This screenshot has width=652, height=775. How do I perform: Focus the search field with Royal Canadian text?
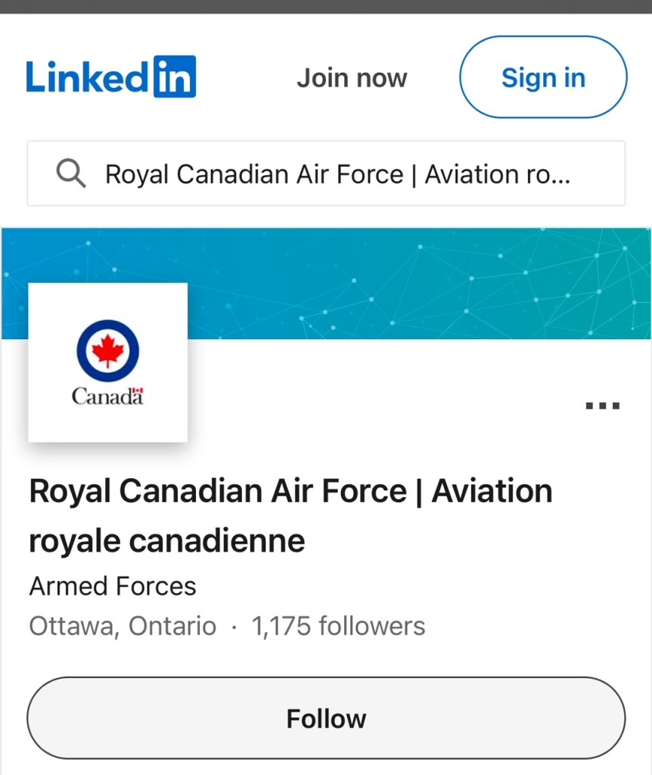337,174
